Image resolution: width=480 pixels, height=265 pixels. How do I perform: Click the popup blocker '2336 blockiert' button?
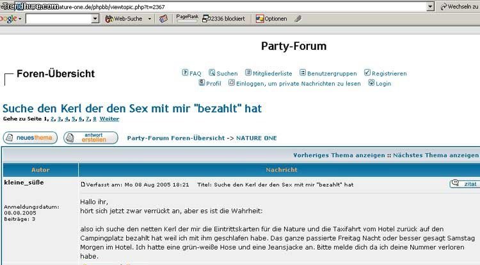[223, 19]
